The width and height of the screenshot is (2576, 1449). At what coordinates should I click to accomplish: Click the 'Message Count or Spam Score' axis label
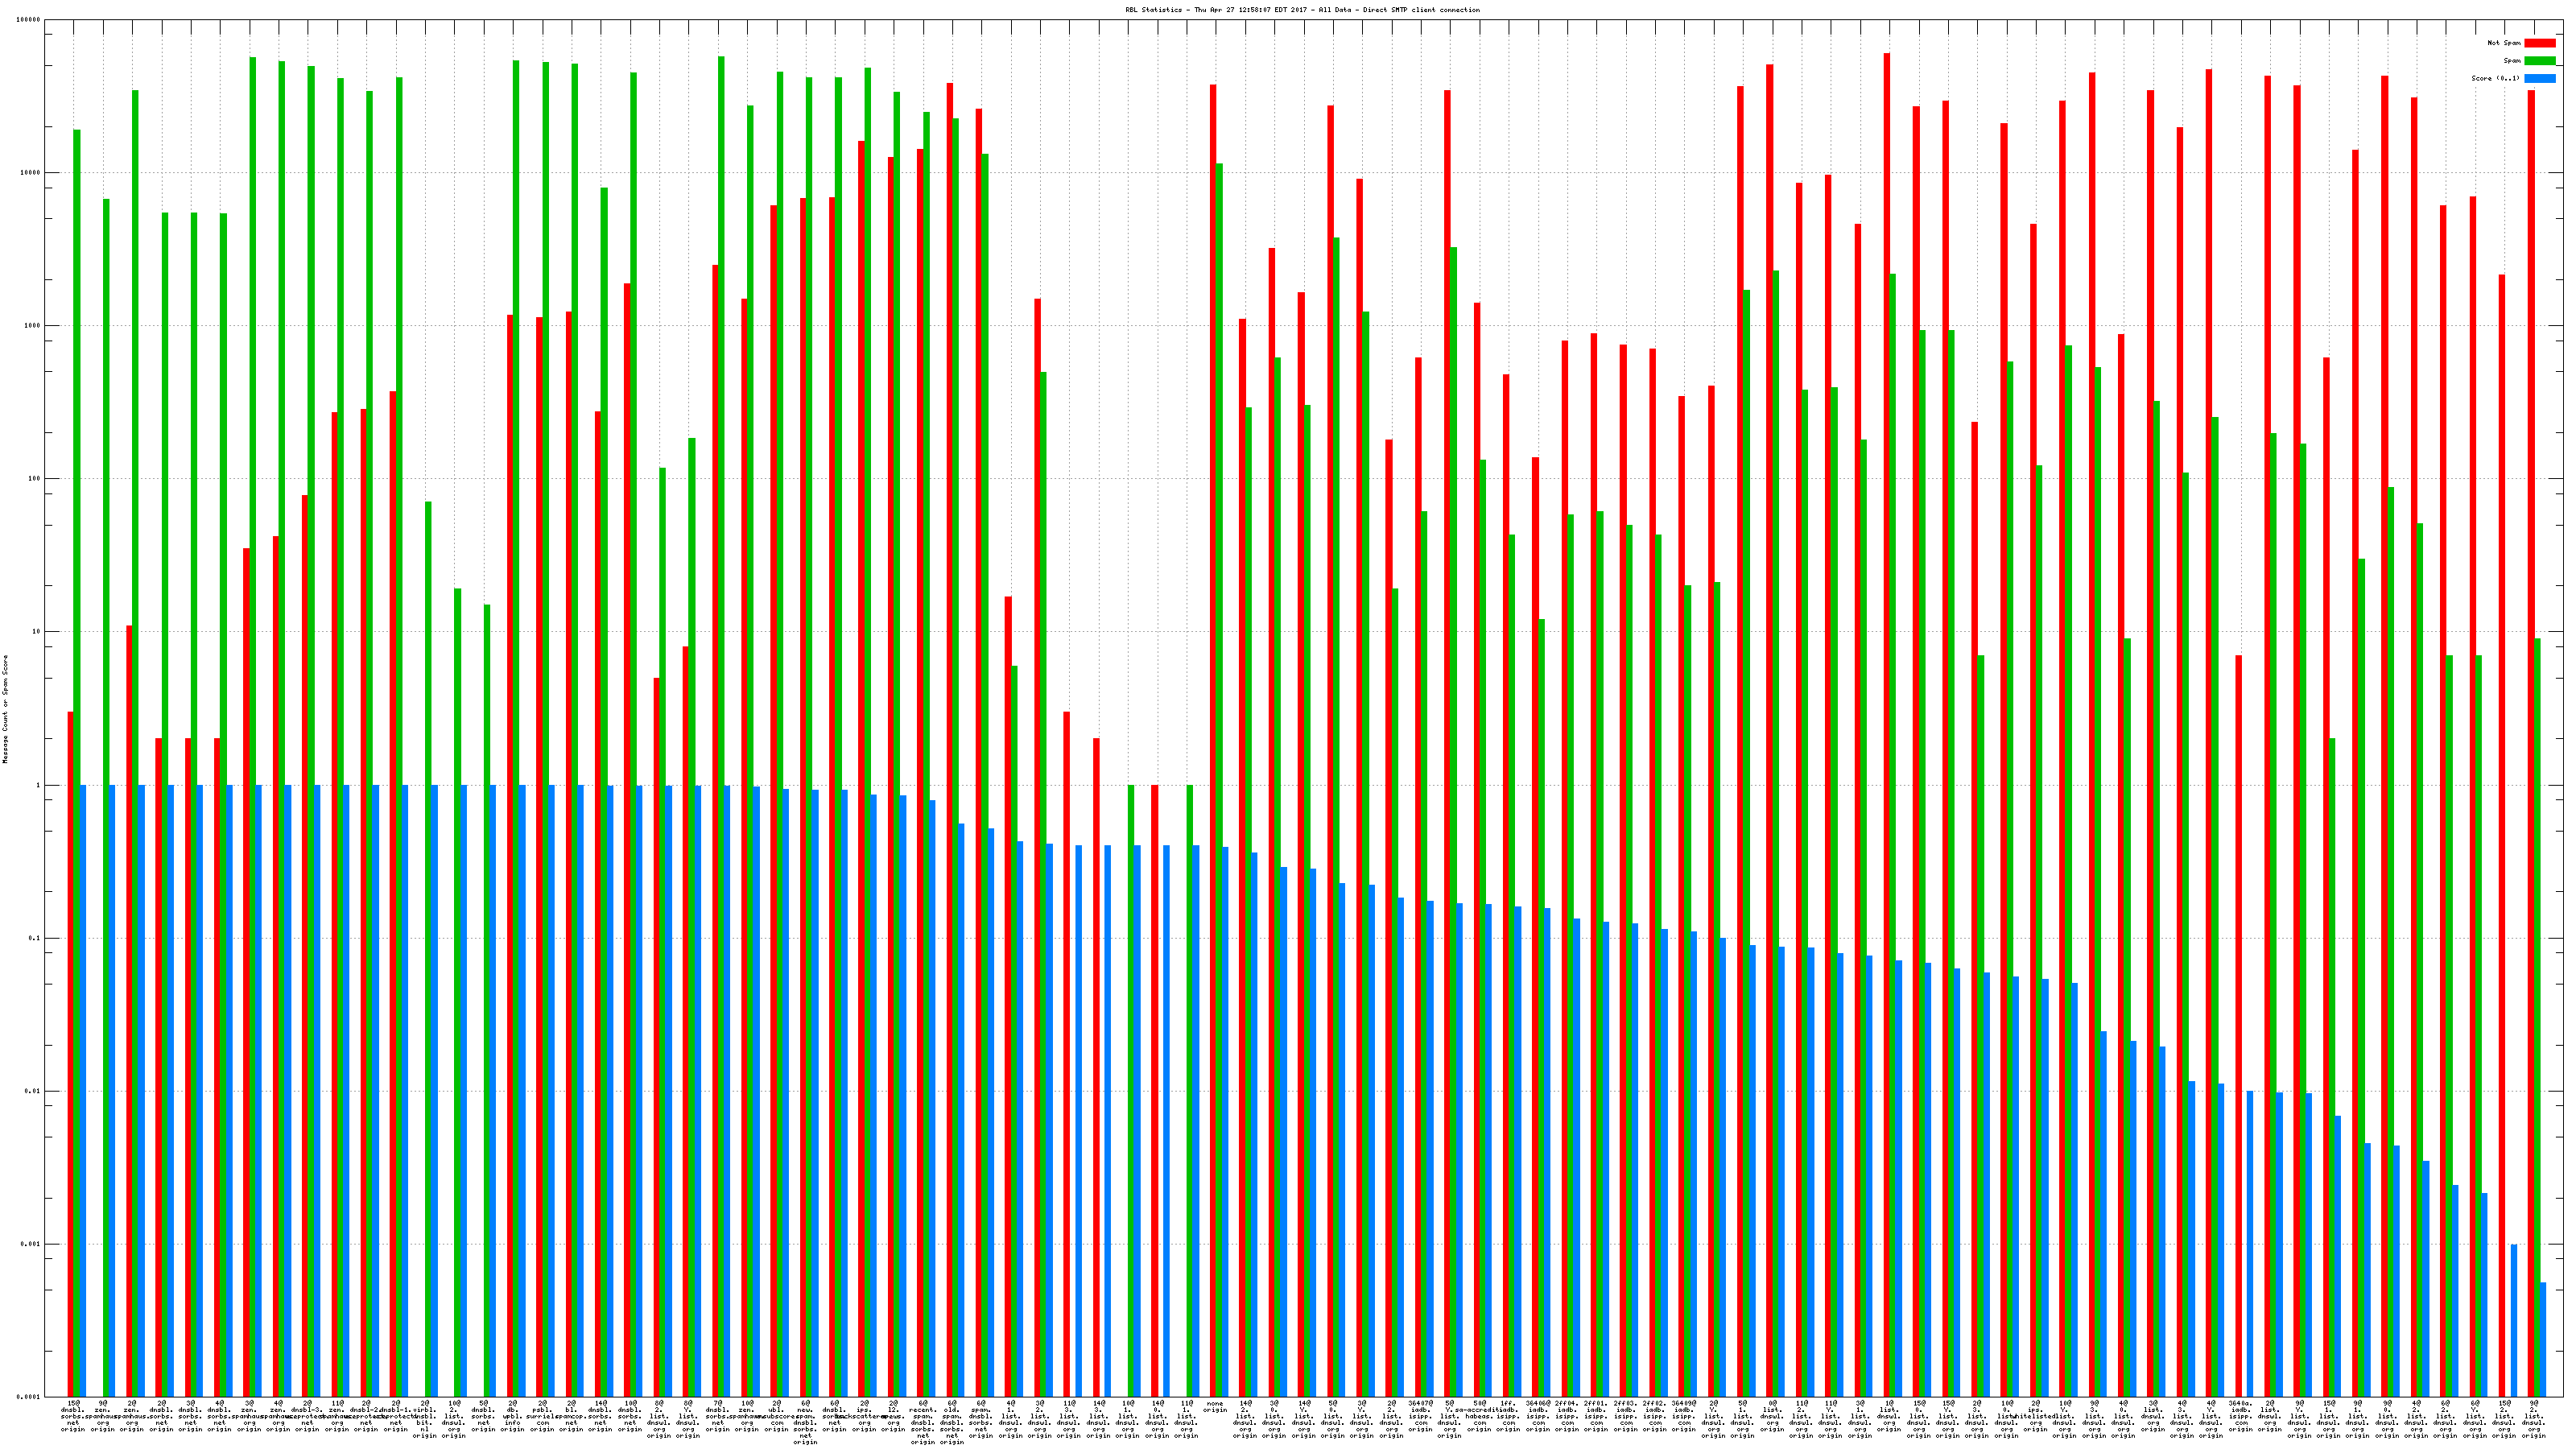pyautogui.click(x=5, y=709)
